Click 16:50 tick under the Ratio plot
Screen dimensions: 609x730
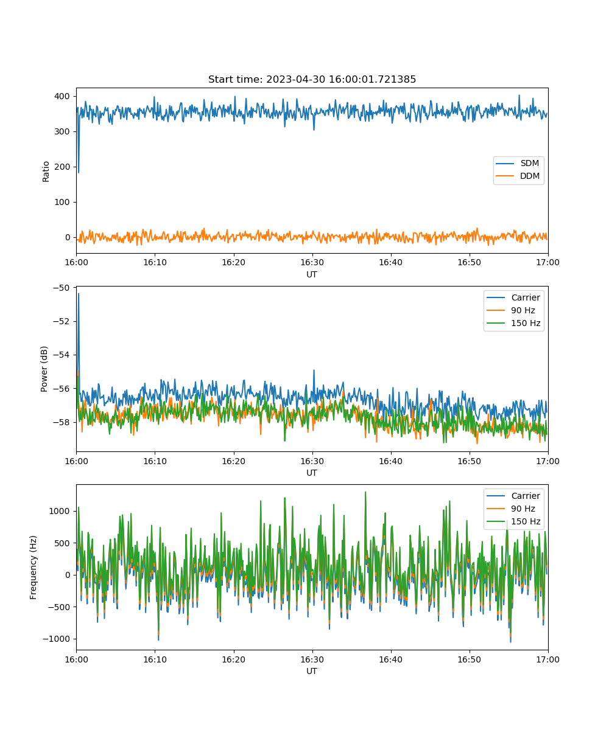(x=469, y=262)
